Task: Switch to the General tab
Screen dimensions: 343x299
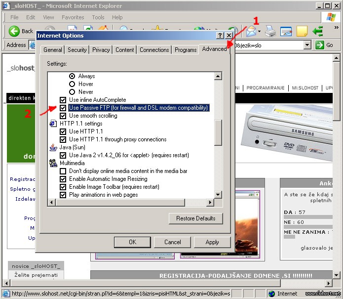Action: pyautogui.click(x=52, y=50)
